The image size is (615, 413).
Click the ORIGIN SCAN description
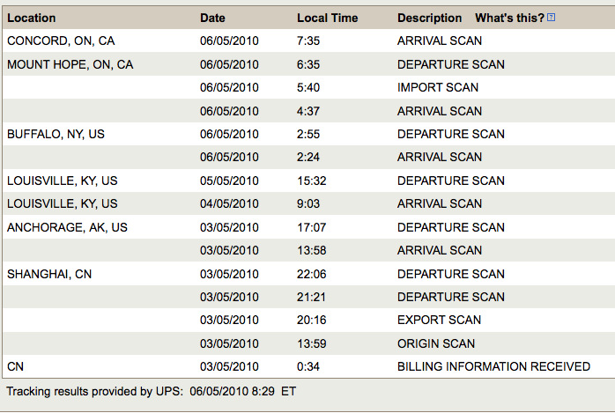[x=436, y=343]
